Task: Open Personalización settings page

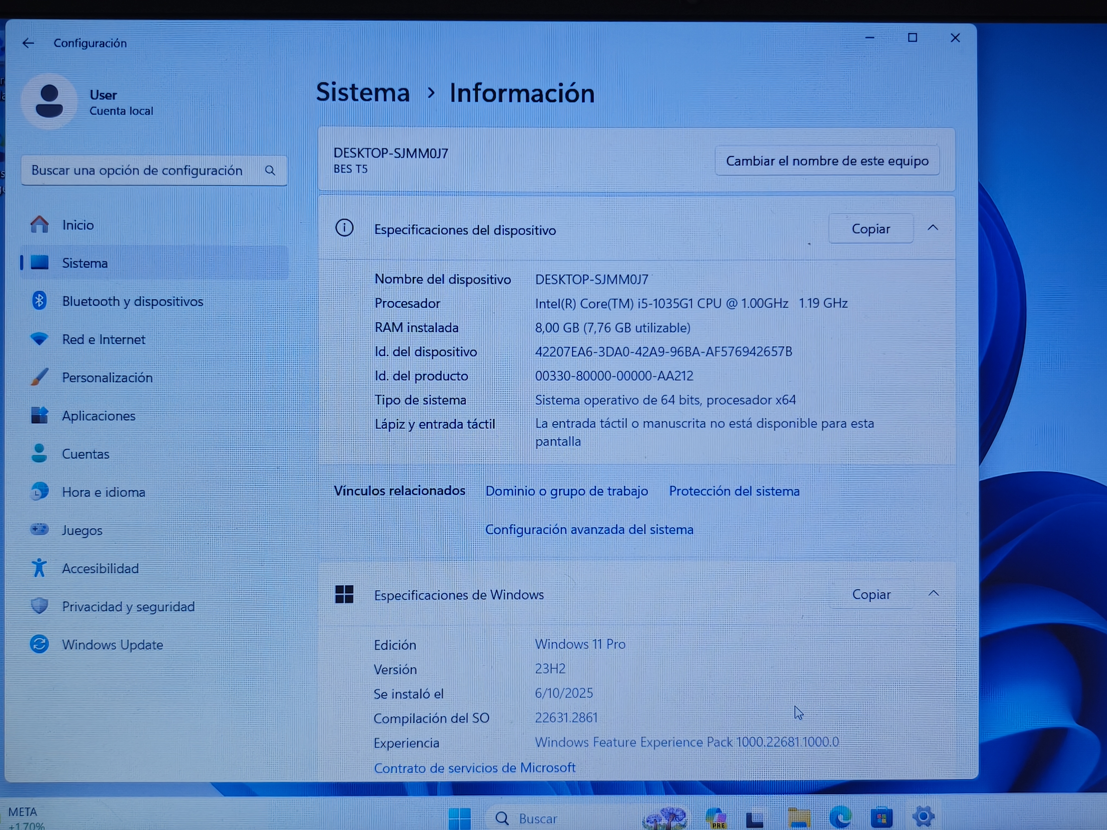Action: click(107, 377)
